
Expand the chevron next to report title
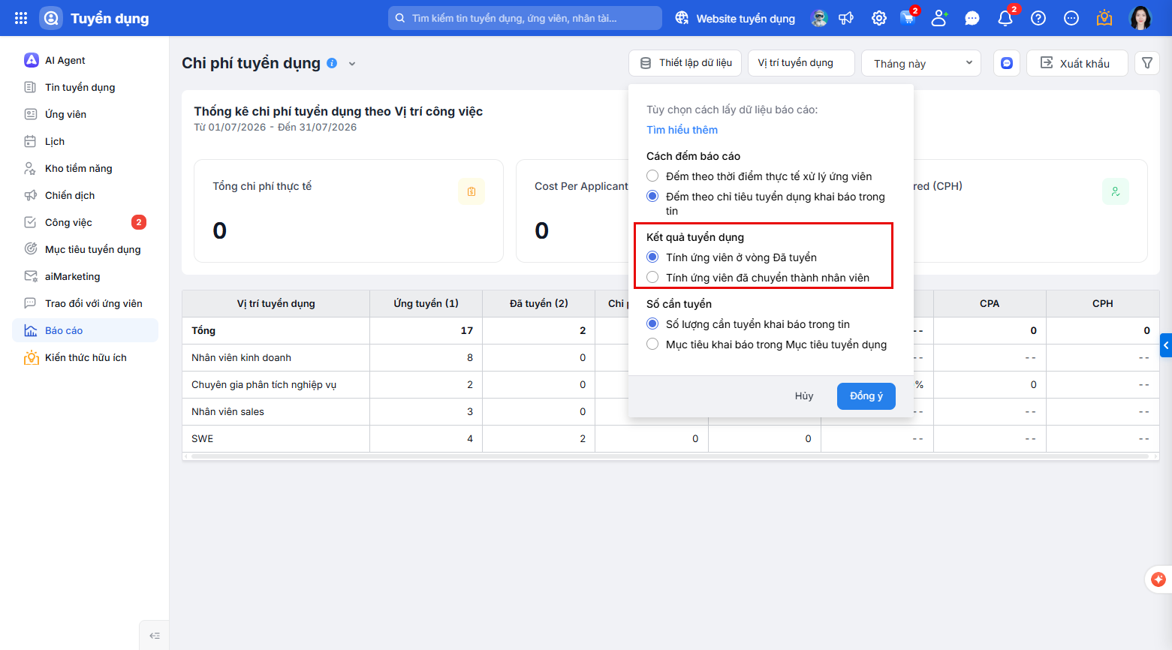tap(352, 64)
